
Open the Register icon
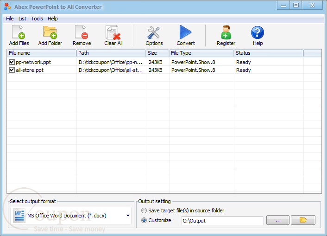226,32
